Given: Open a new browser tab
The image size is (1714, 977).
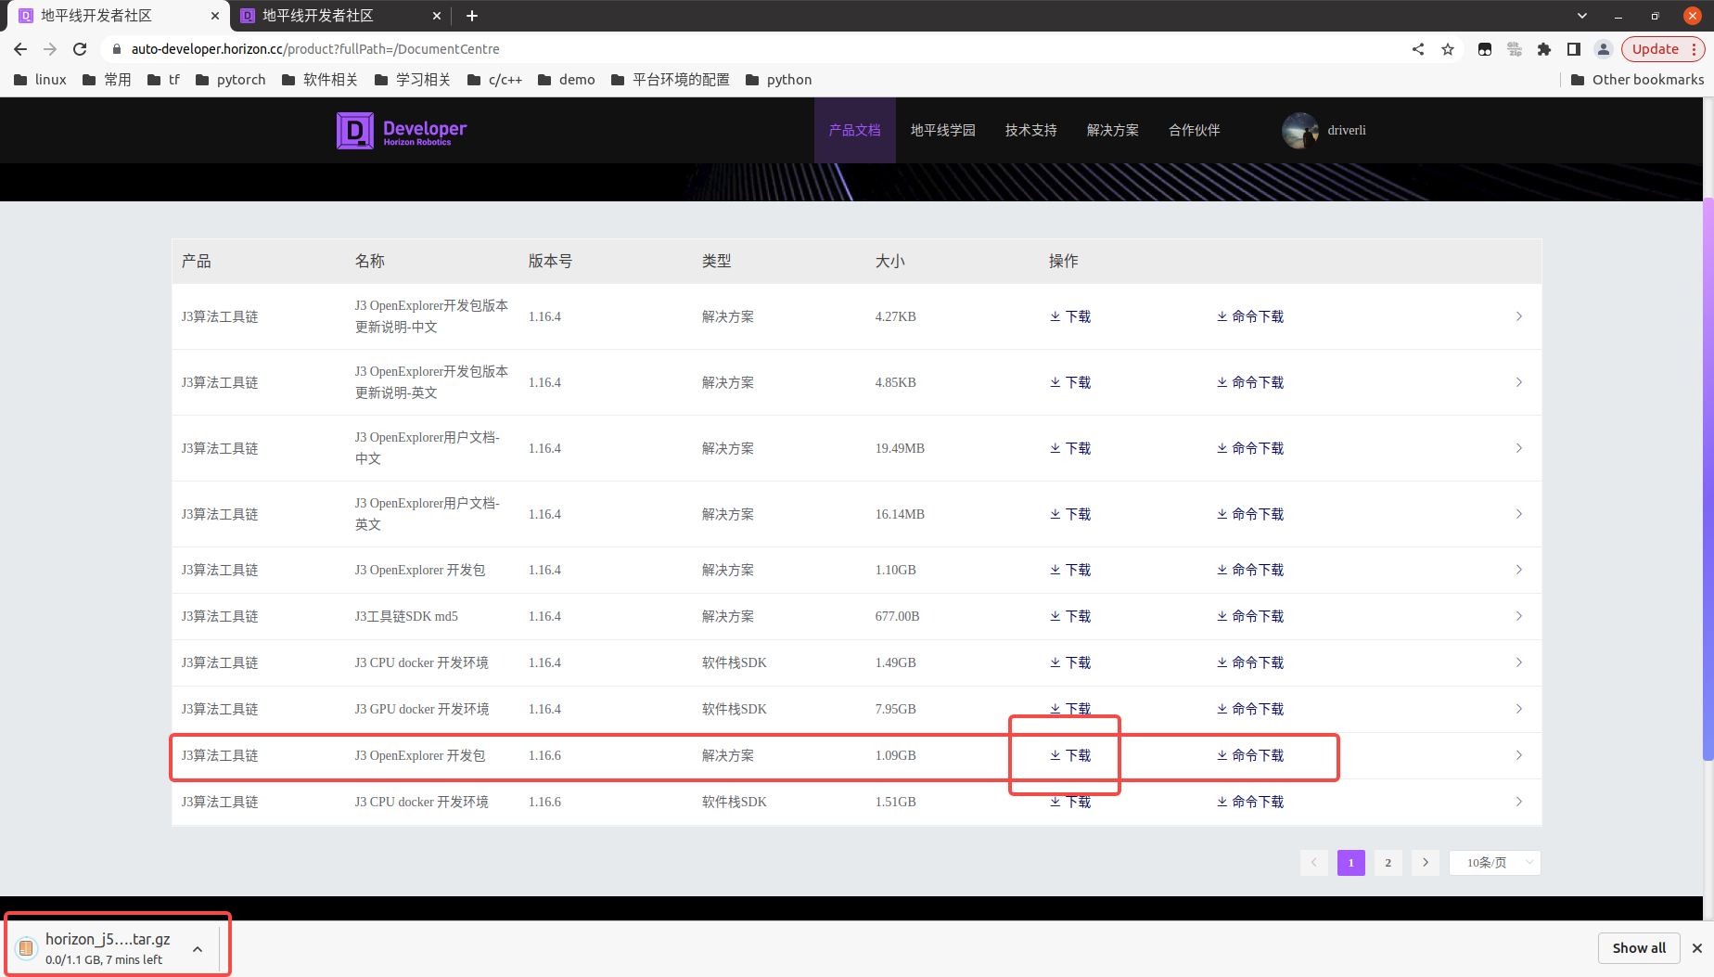Looking at the screenshot, I should 472,16.
